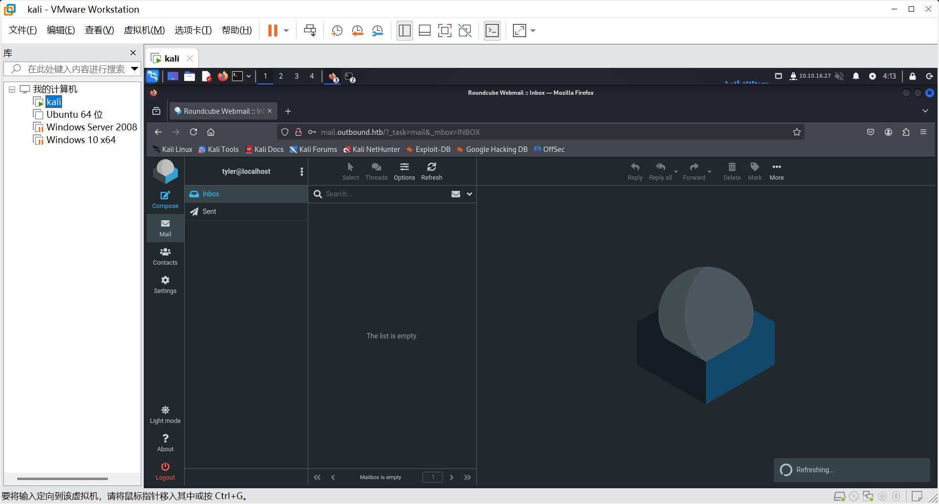The width and height of the screenshot is (939, 504).
Task: Toggle Light mode in Roundcube
Action: [x=165, y=415]
